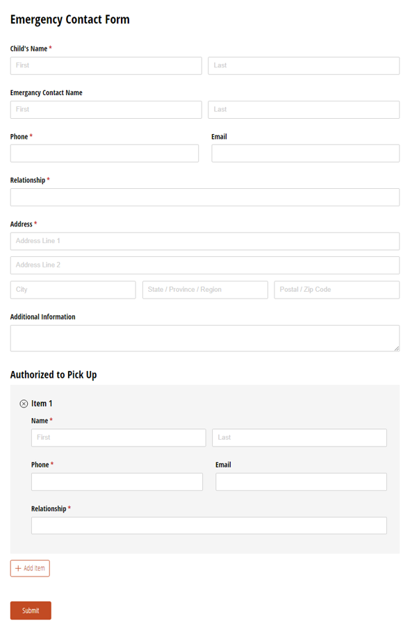Focus the Child's Name Last field
The image size is (410, 630).
point(304,65)
